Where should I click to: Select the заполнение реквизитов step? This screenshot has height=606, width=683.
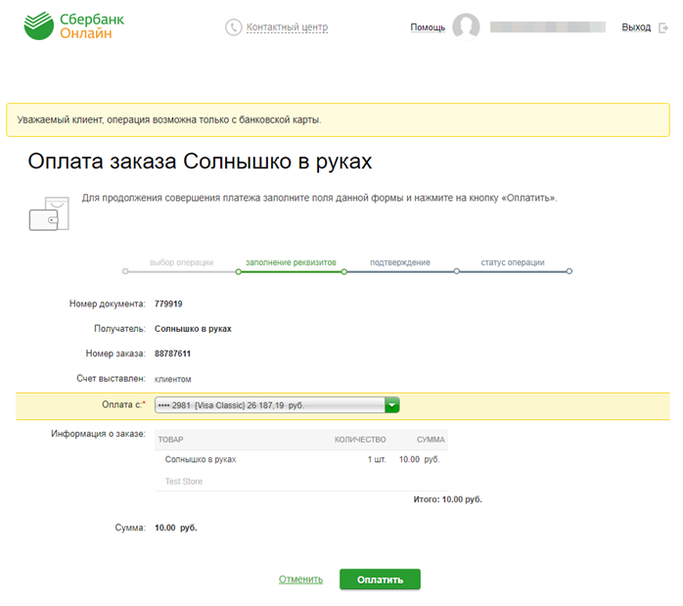pos(291,262)
